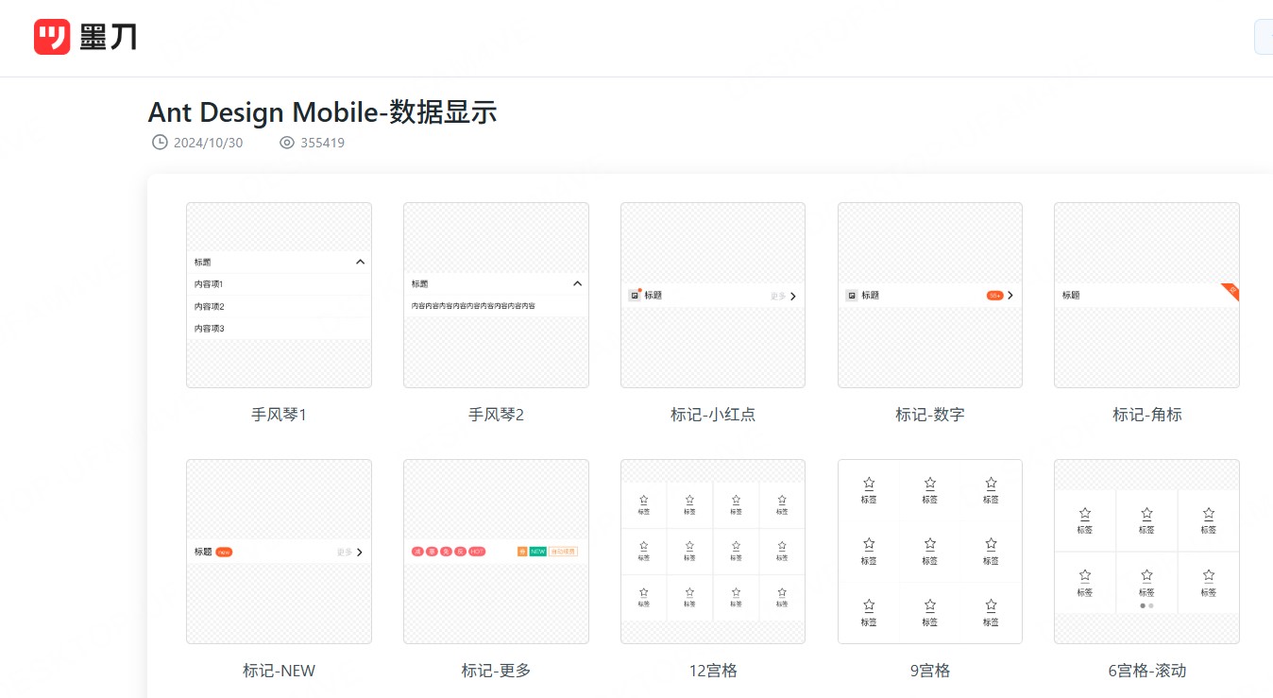Open the 手风琴2 thumbnail preview
Image resolution: width=1273 pixels, height=698 pixels.
tap(496, 295)
